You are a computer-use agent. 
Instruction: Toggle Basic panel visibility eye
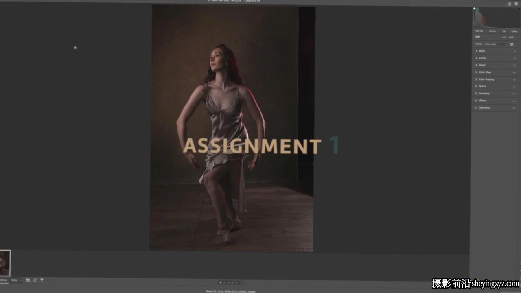point(514,51)
